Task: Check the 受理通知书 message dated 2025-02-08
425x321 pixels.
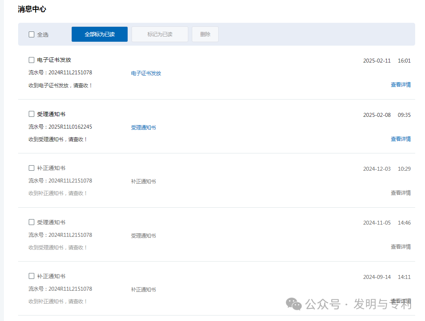Action: (31, 114)
